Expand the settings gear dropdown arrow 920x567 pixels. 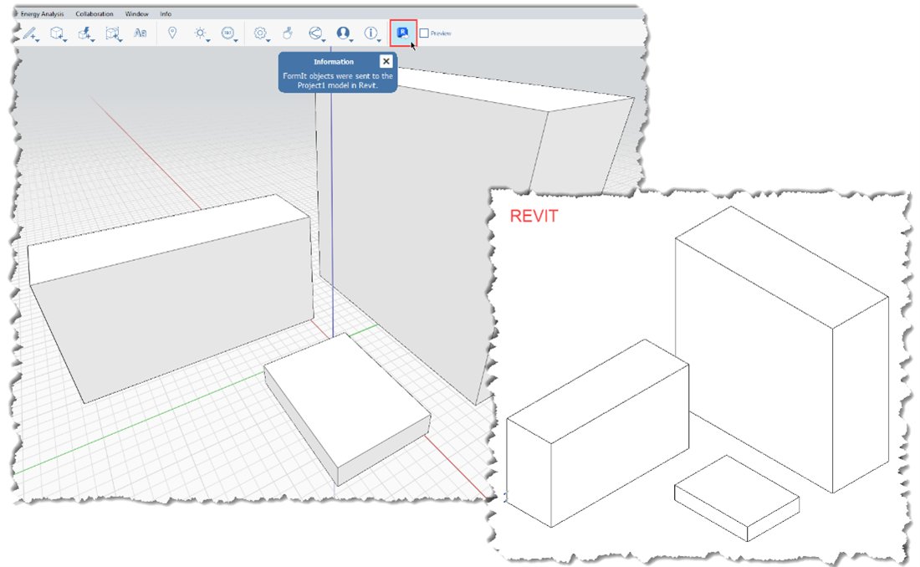(x=268, y=38)
